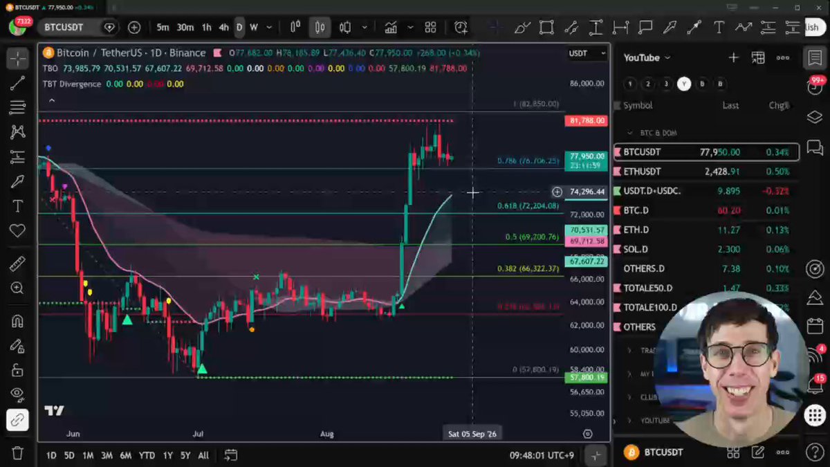Viewport: 830px width, 467px height.
Task: Select the hollow candles chart style icon
Action: [345, 28]
